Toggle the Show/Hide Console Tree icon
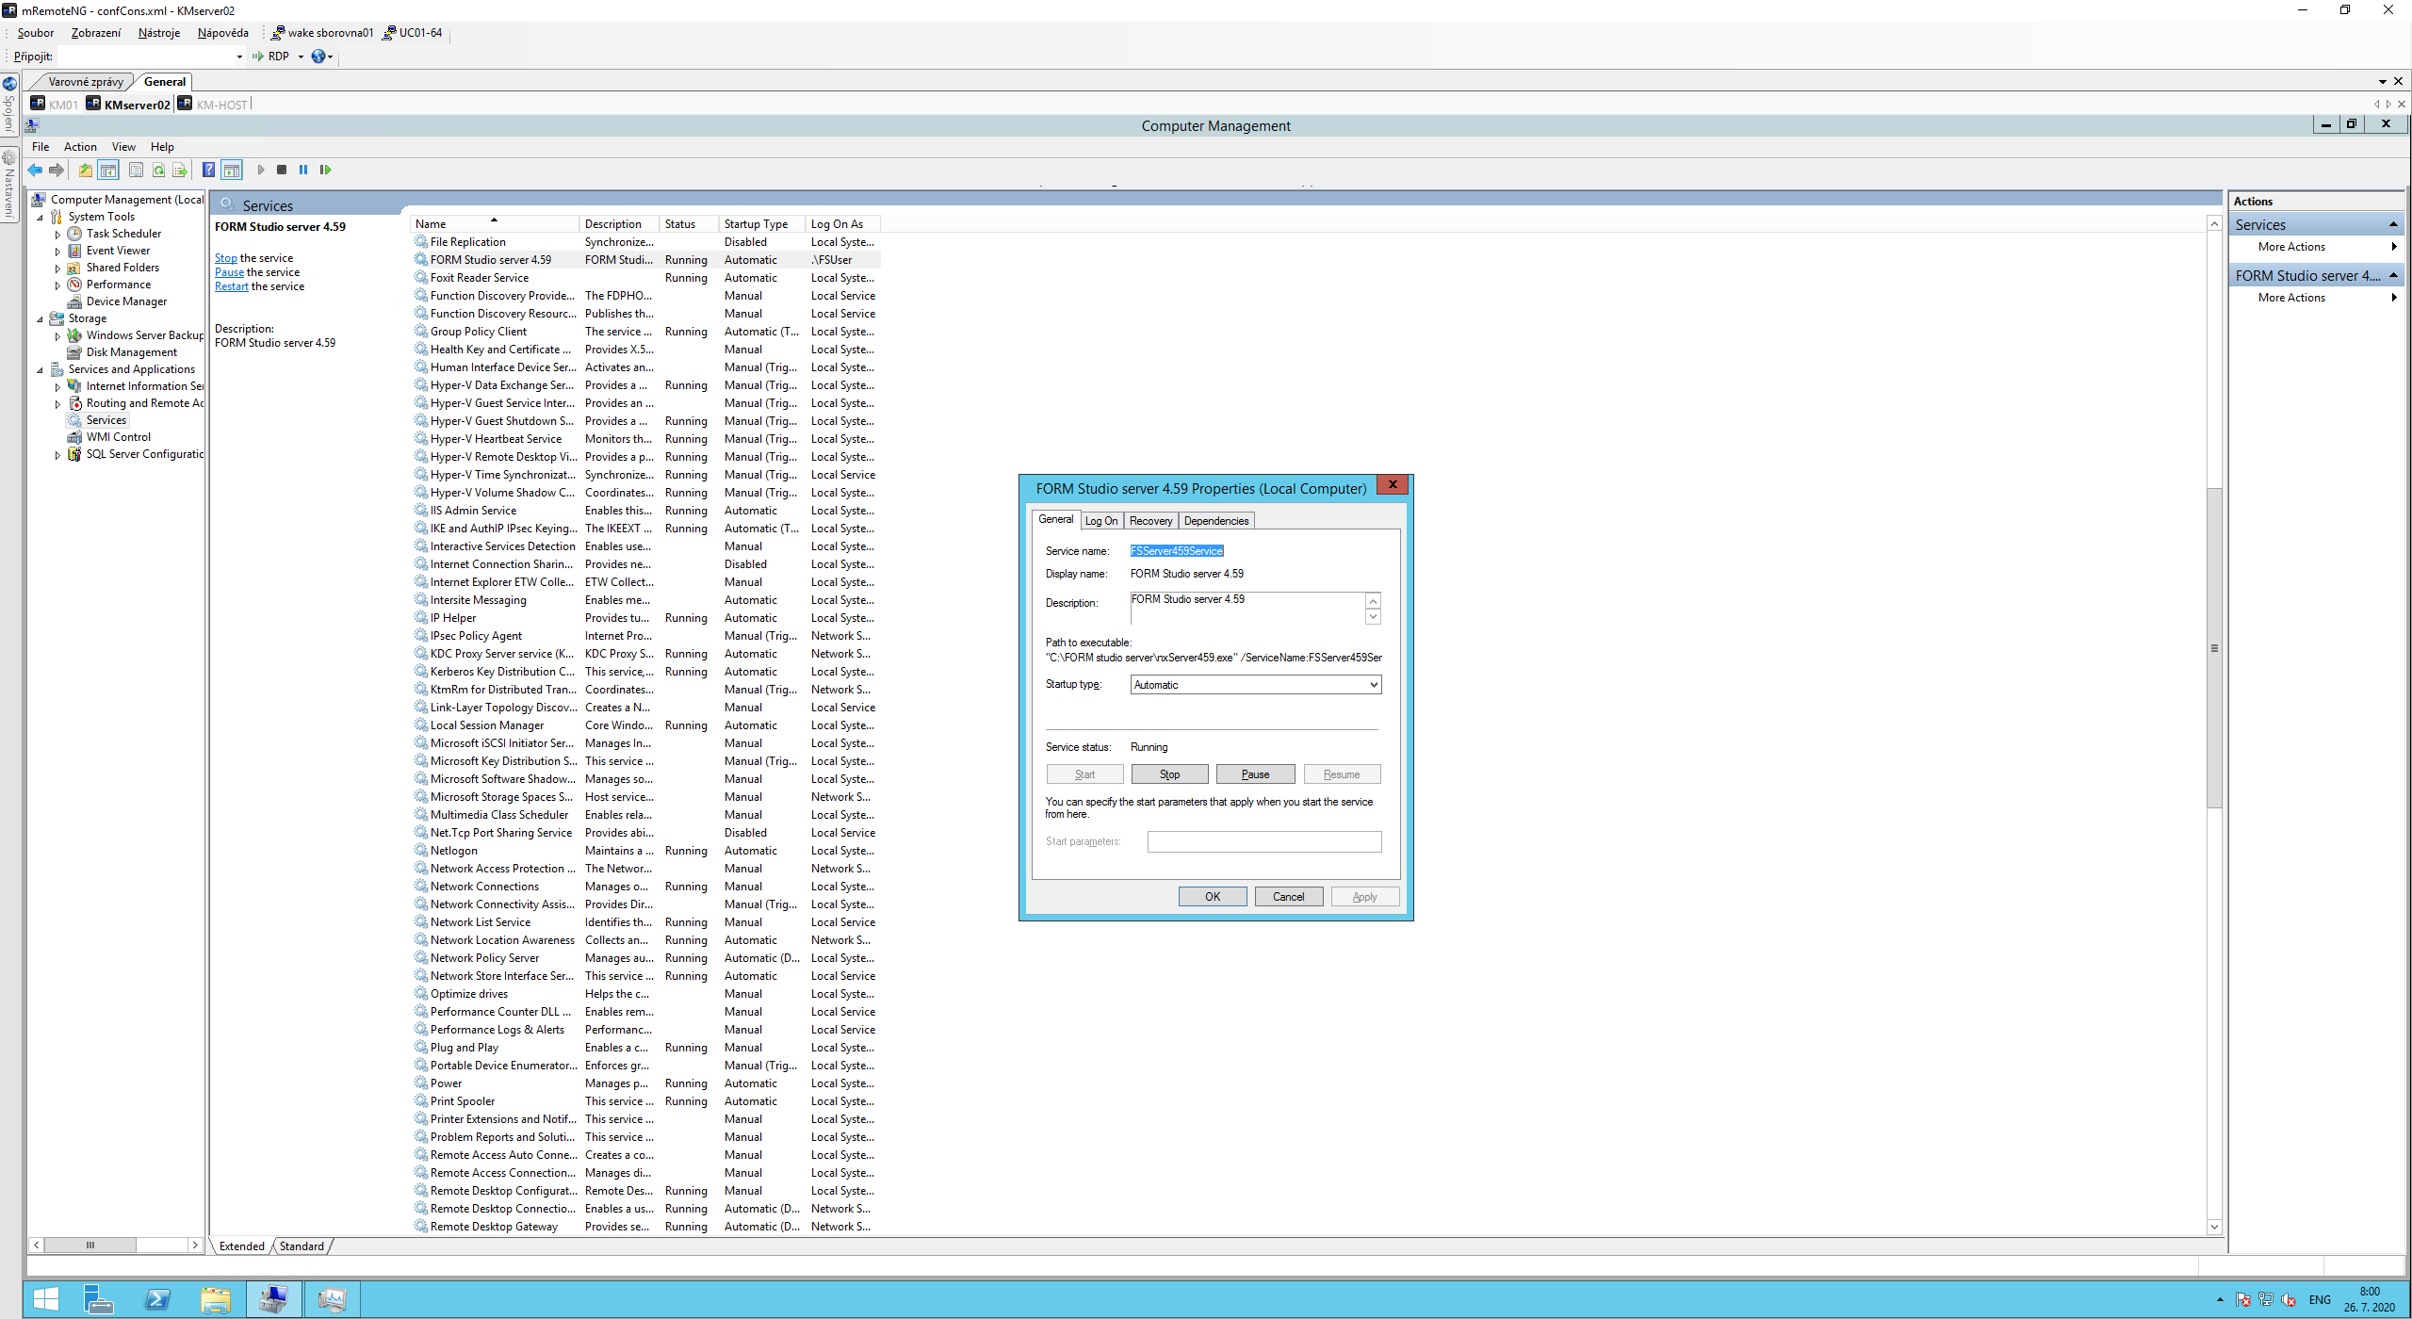This screenshot has height=1319, width=2412. tap(108, 171)
